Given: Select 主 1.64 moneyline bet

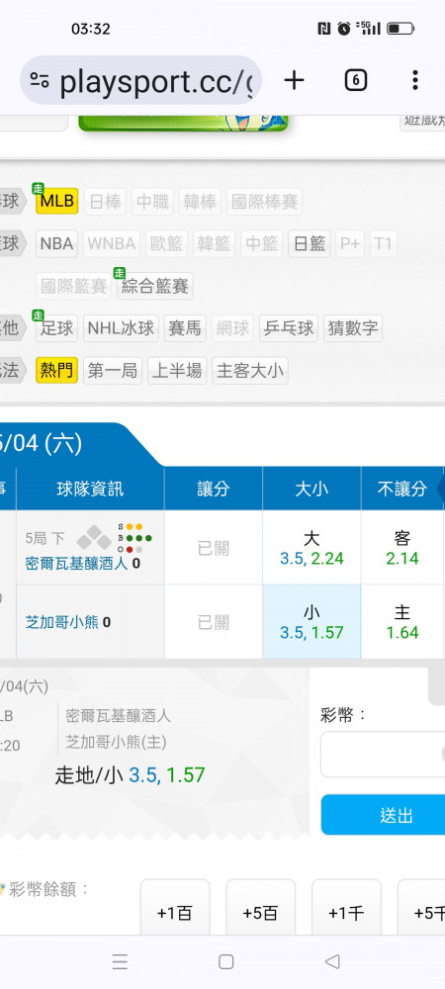Looking at the screenshot, I should 402,622.
